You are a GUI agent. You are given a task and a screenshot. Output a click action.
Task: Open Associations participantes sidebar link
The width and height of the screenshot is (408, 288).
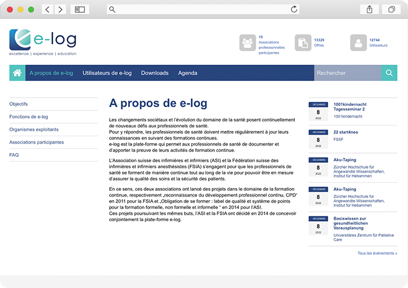(x=36, y=142)
